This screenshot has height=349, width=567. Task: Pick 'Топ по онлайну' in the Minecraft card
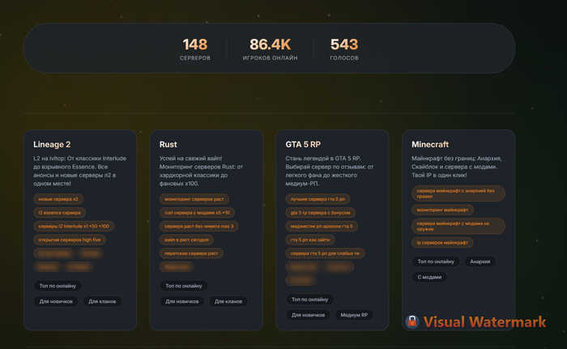pyautogui.click(x=436, y=262)
